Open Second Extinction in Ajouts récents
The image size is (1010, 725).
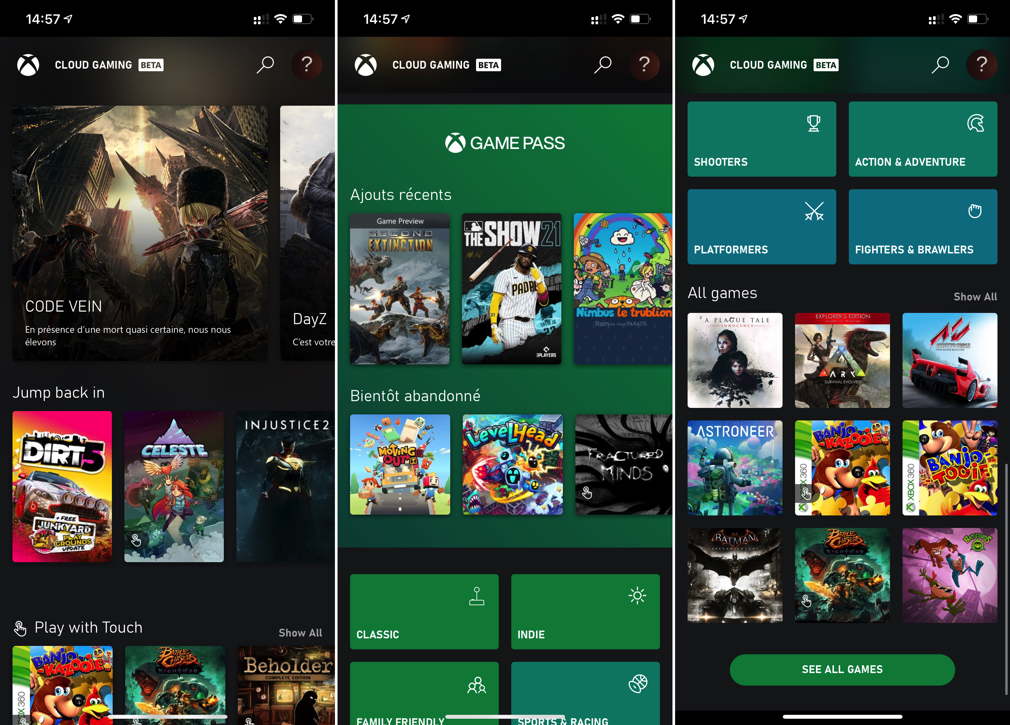[x=399, y=289]
